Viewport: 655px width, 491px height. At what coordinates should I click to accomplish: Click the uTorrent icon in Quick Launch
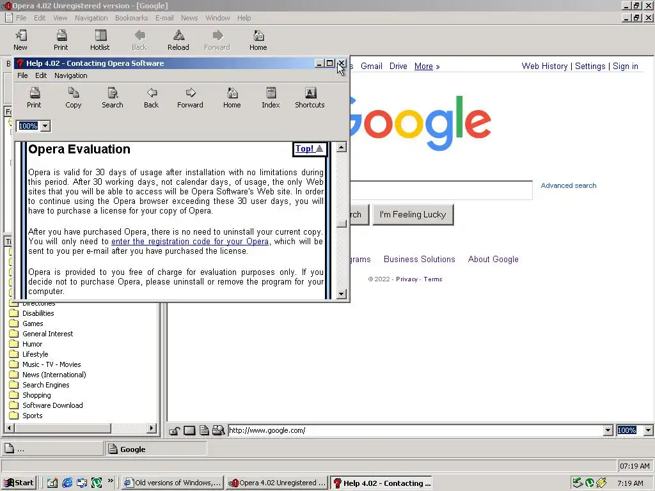point(97,483)
